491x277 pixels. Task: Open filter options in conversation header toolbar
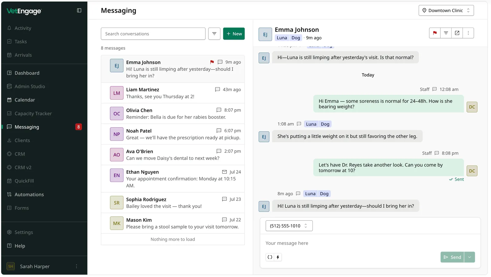pos(446,33)
